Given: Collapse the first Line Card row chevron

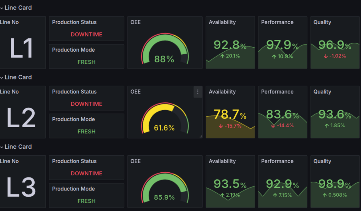Looking at the screenshot, I should (x=2, y=8).
